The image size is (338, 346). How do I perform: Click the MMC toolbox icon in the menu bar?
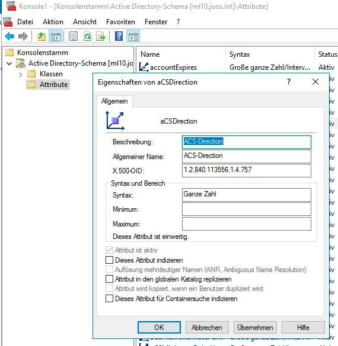point(8,22)
